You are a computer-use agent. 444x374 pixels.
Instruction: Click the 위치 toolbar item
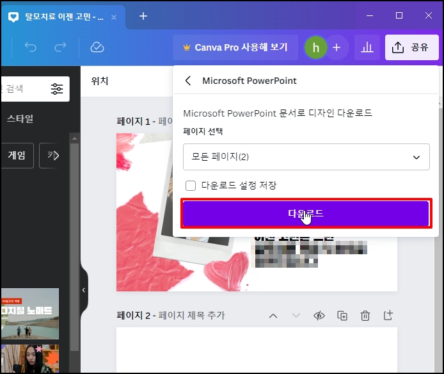click(100, 81)
